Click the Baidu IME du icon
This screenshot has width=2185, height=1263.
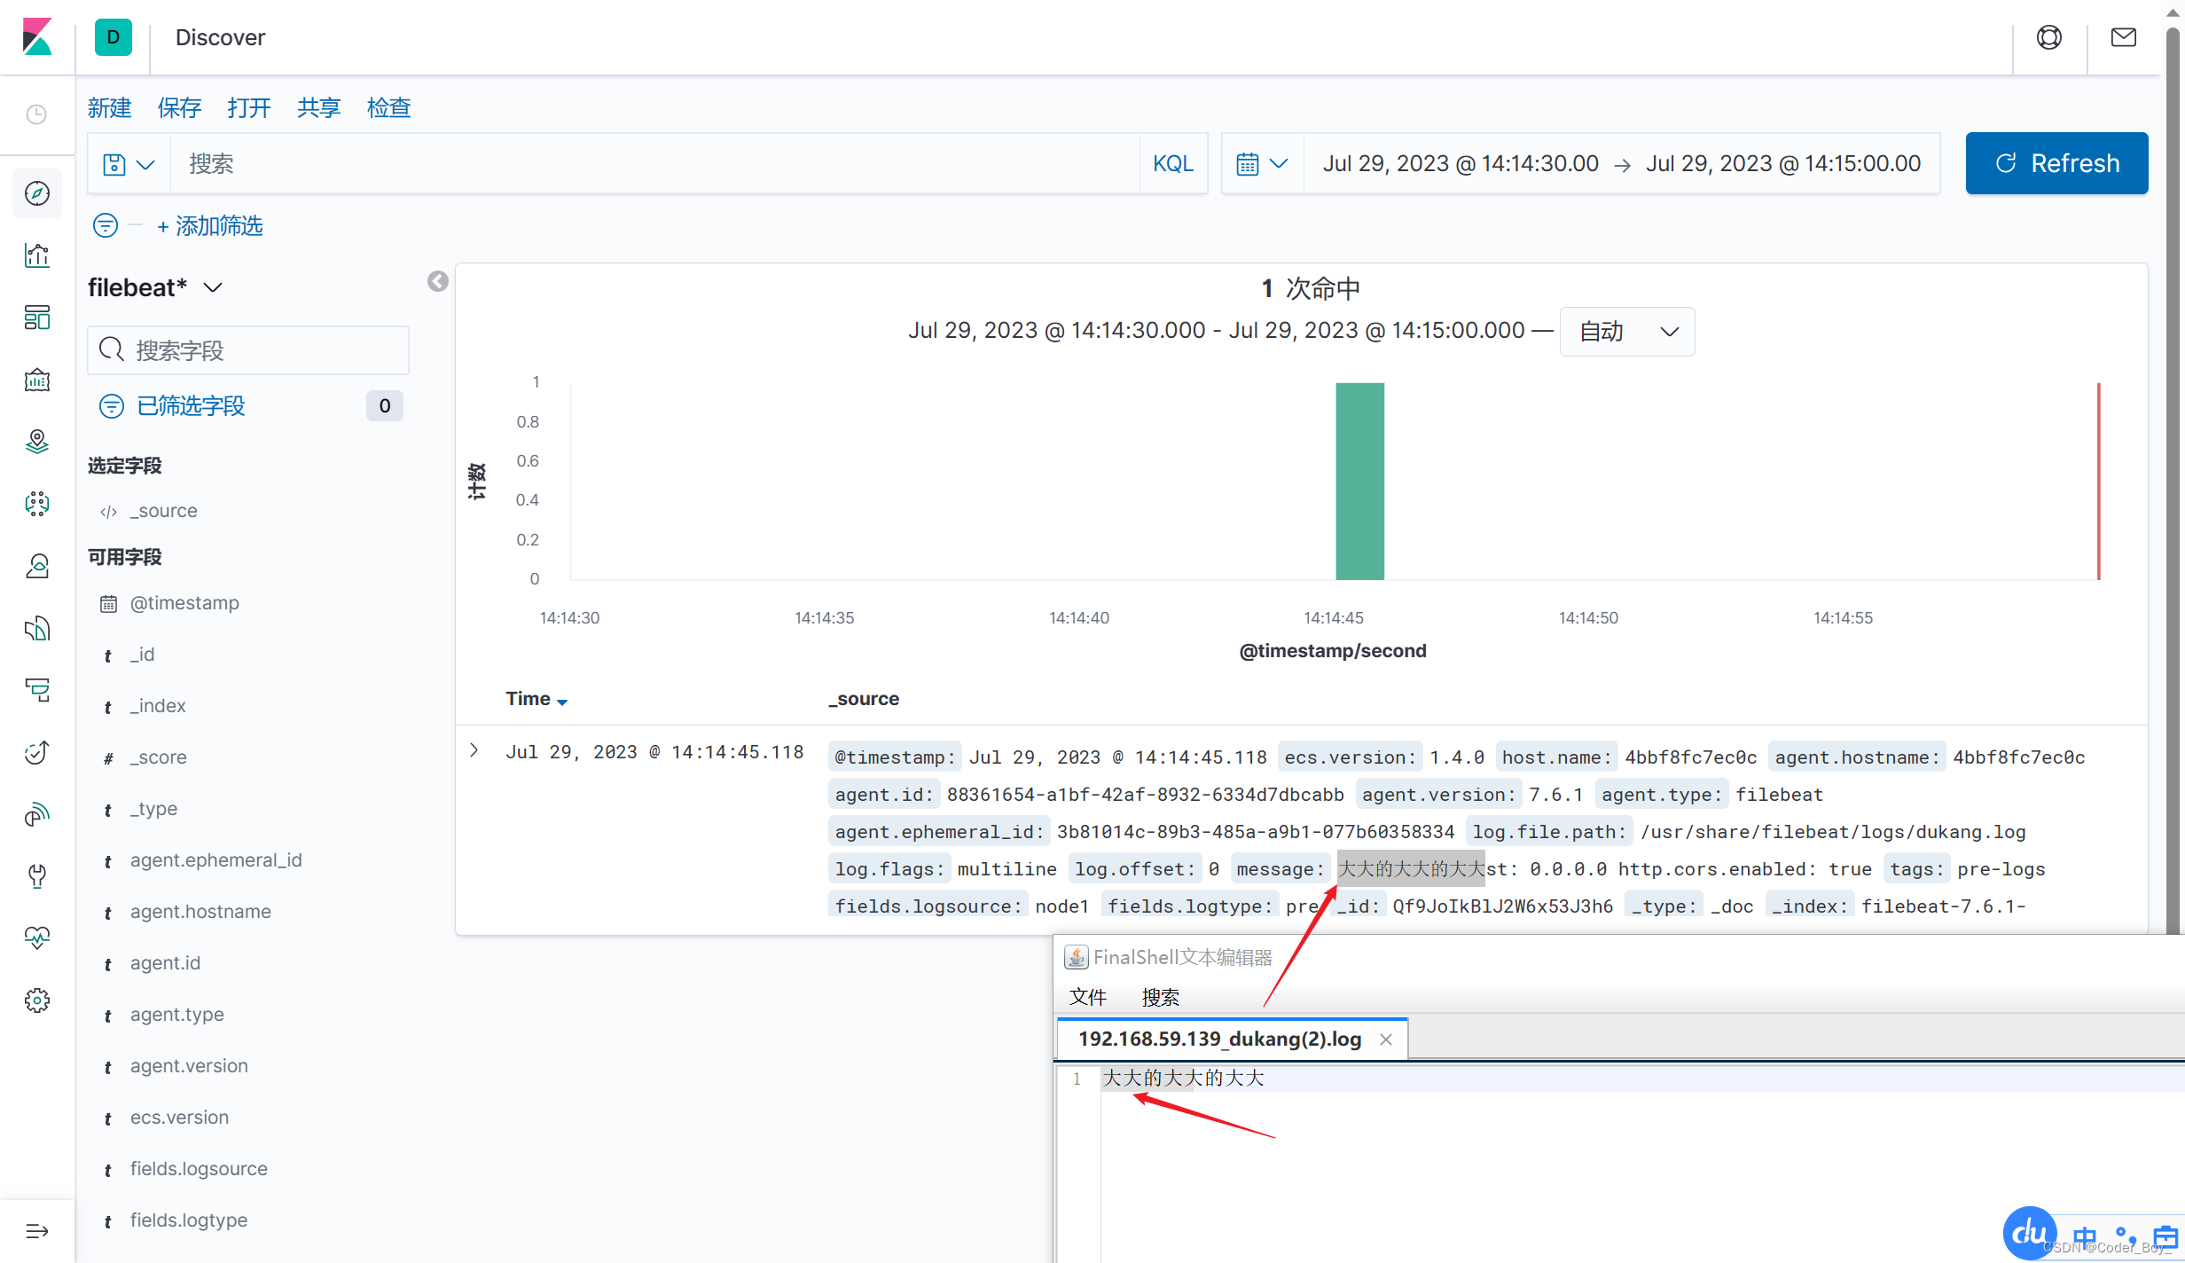click(x=2029, y=1233)
